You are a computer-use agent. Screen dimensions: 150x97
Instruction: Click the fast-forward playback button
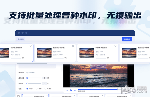[75, 90]
